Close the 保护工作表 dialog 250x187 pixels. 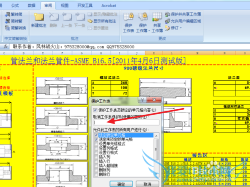(154, 100)
